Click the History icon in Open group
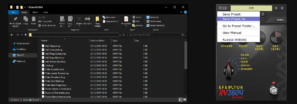The width and height of the screenshot is (297, 104). pyautogui.click(x=134, y=26)
